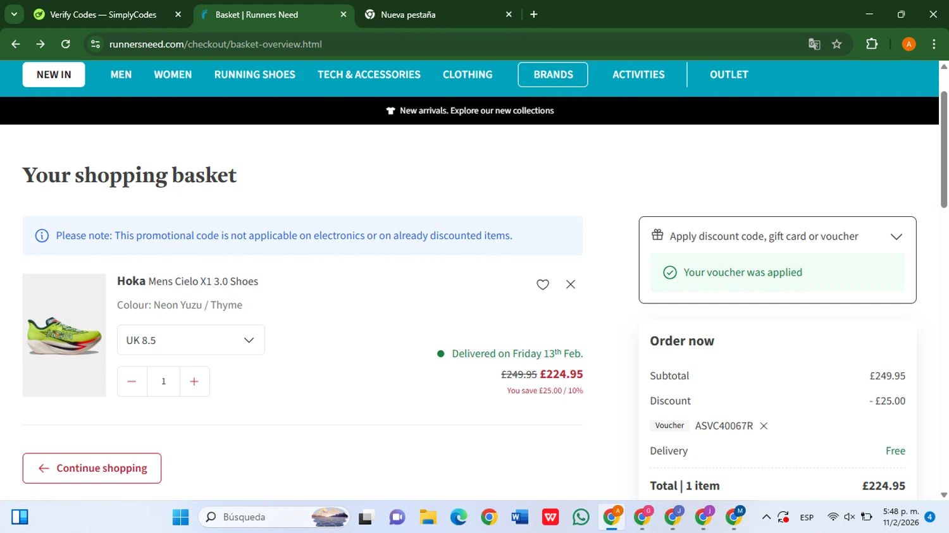Open the tab search dropdown arrow
The width and height of the screenshot is (949, 533).
pyautogui.click(x=14, y=15)
